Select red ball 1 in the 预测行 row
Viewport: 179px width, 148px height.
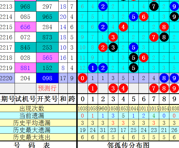point(93,88)
